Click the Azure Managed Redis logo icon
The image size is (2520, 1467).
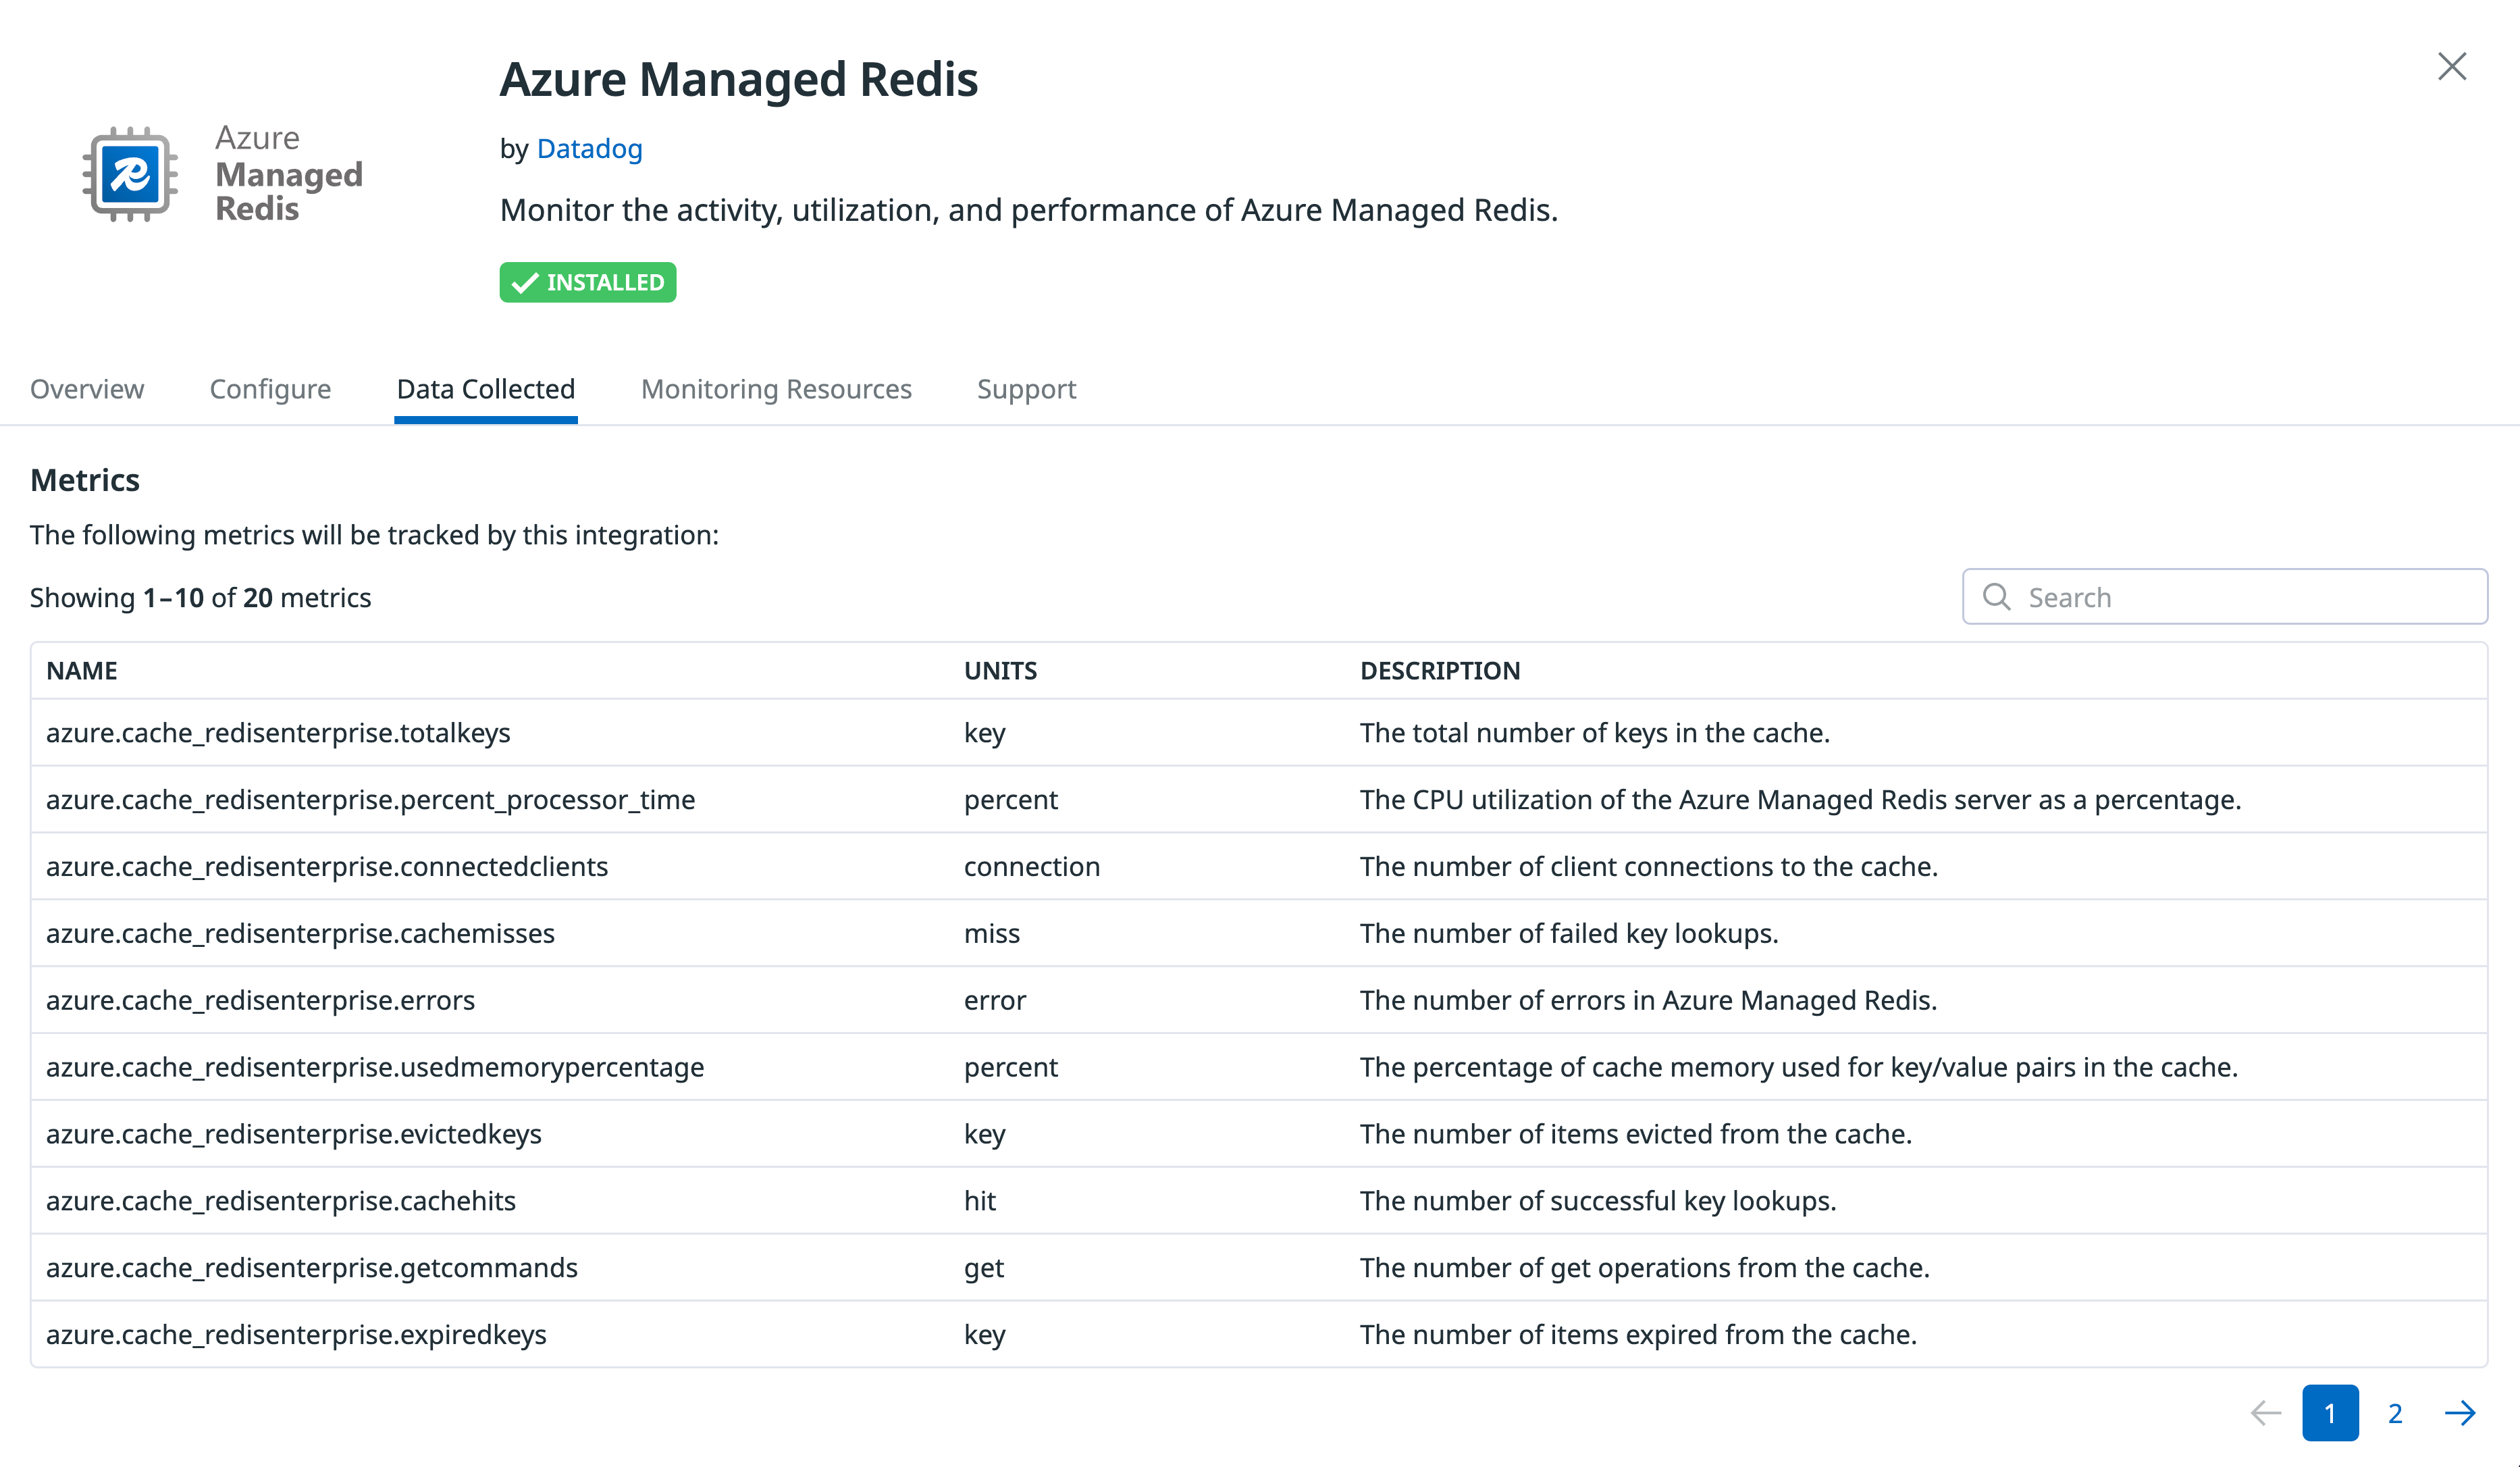tap(130, 174)
